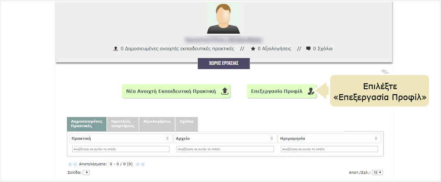Open the ΧΩΡΟΣ ΕΡΓΑΣΙΑΣ workspace tab
This screenshot has height=182, width=441.
pyautogui.click(x=224, y=63)
